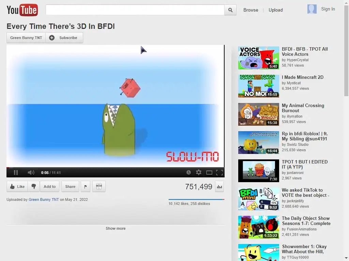This screenshot has width=349, height=261.
Task: Open the Voice Actors video thumbnail
Action: click(x=258, y=58)
